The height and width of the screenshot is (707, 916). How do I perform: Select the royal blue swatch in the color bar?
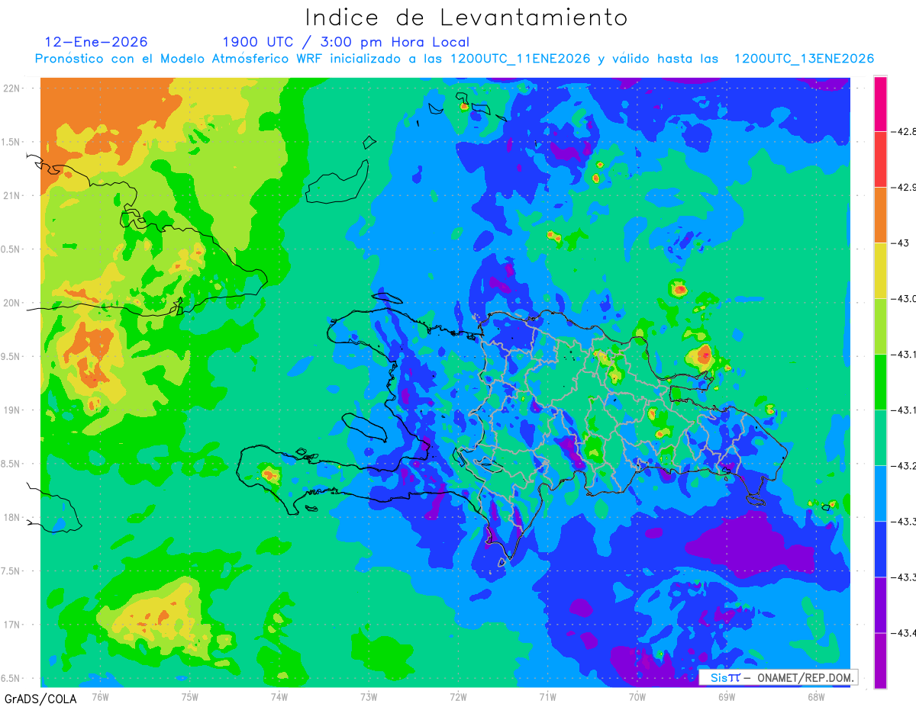(x=880, y=549)
